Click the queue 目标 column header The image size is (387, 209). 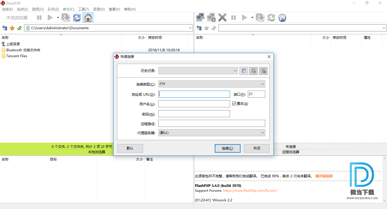tap(72, 159)
